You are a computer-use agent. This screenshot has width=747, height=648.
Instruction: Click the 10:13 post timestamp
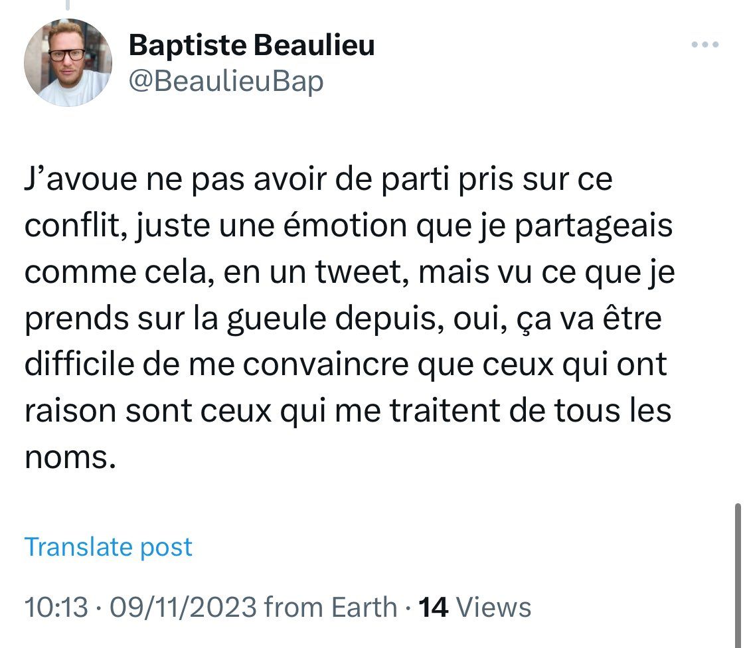pos(55,607)
